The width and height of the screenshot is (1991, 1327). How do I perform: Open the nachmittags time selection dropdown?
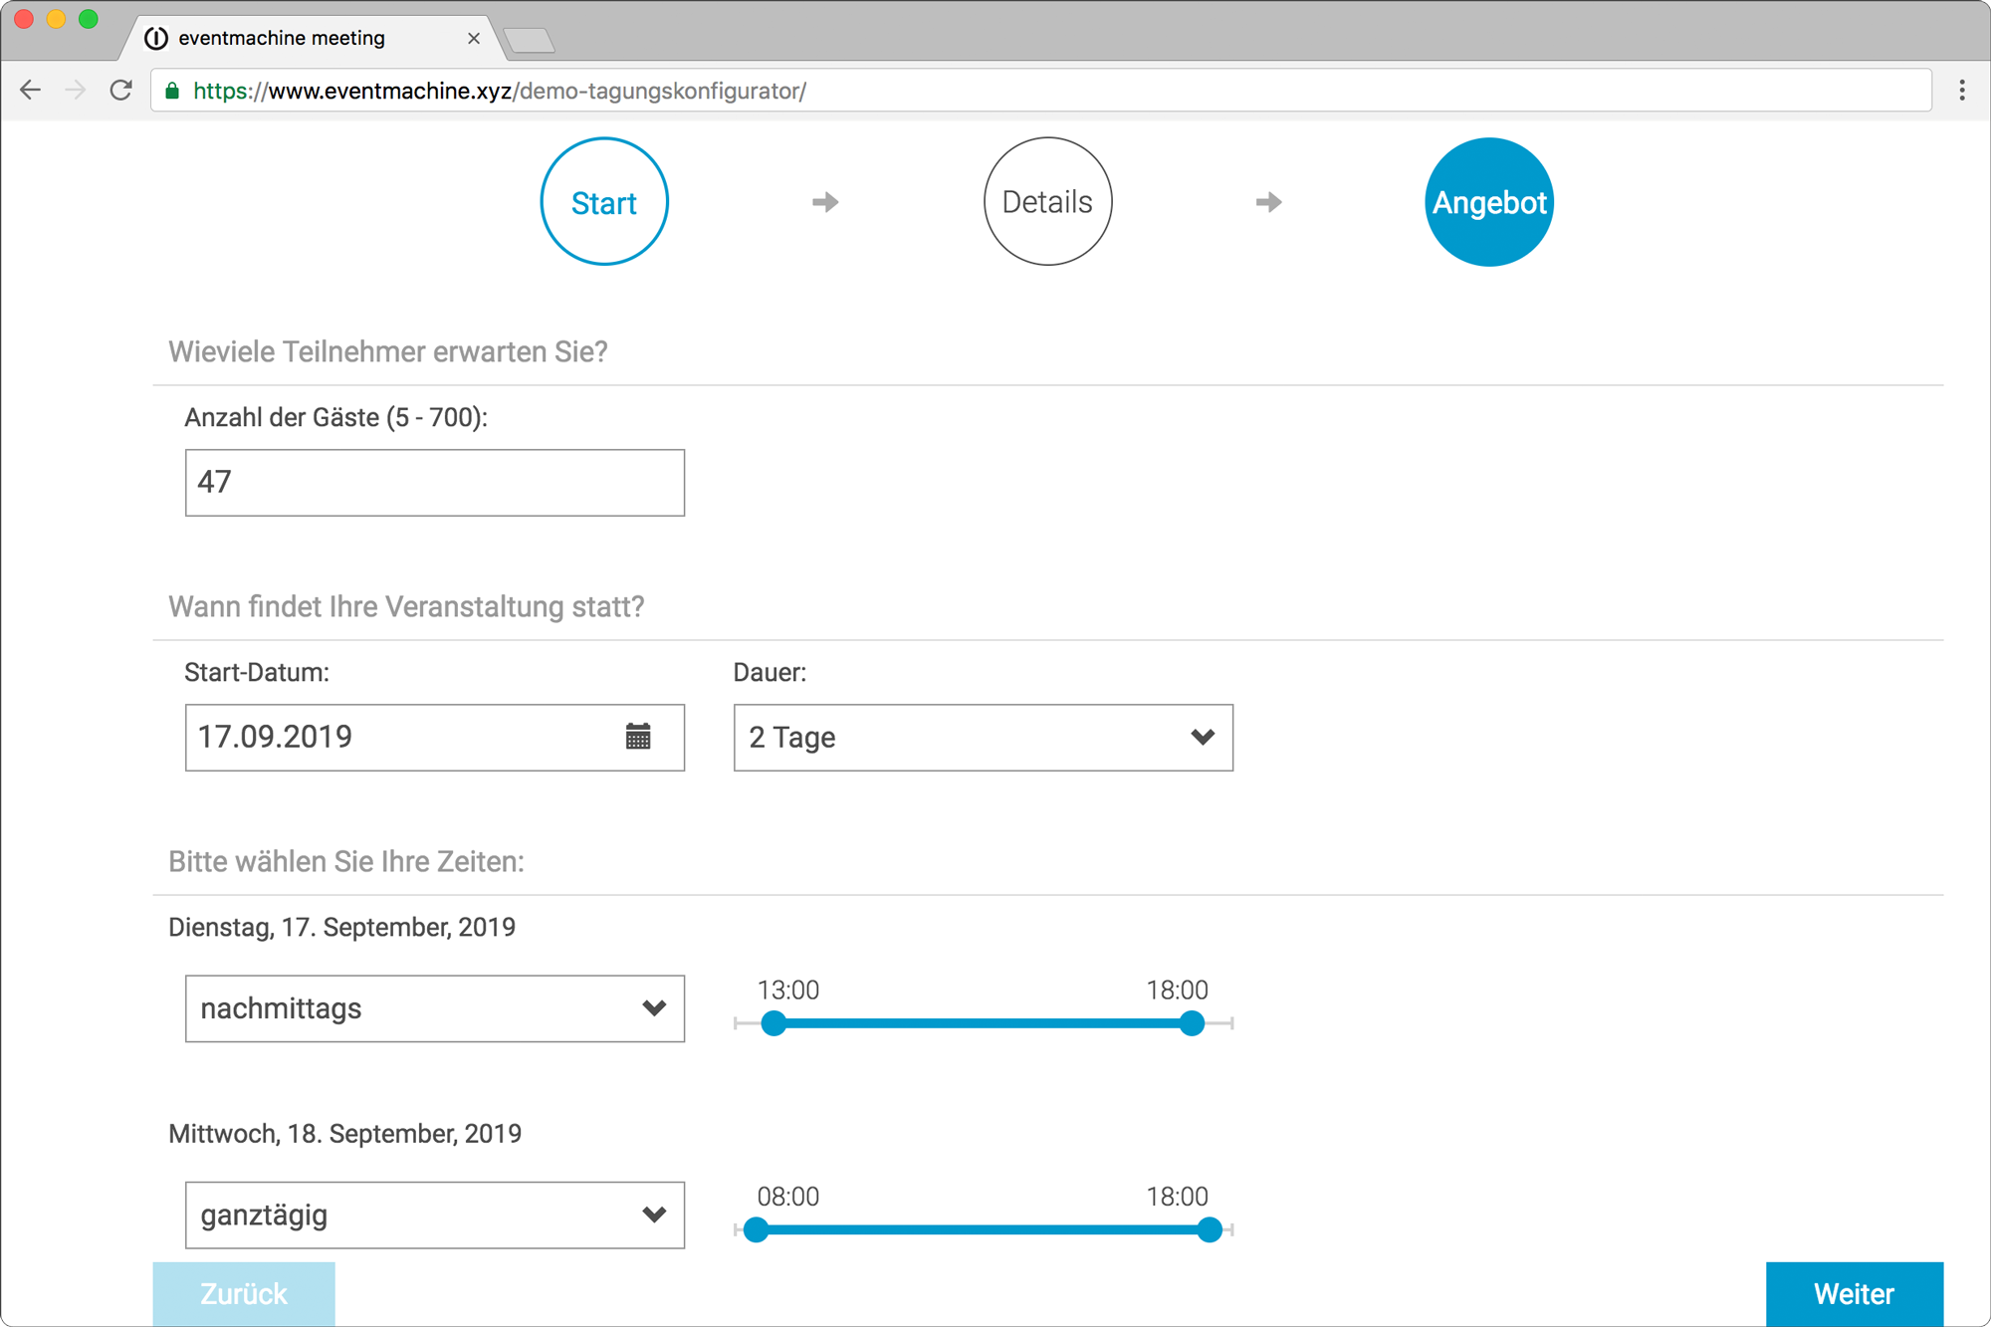pos(434,1008)
